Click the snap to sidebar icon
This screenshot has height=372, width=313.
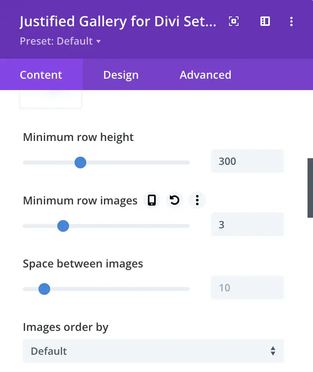point(265,22)
